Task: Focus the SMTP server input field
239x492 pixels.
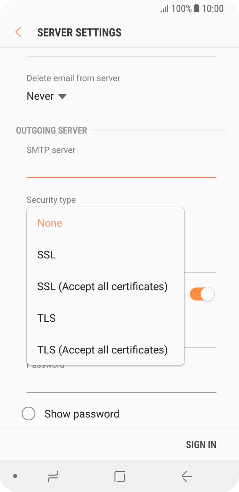Action: [121, 167]
